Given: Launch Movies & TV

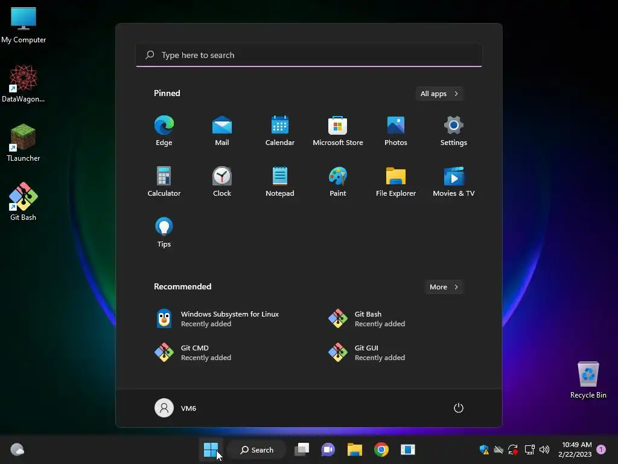Looking at the screenshot, I should [454, 181].
